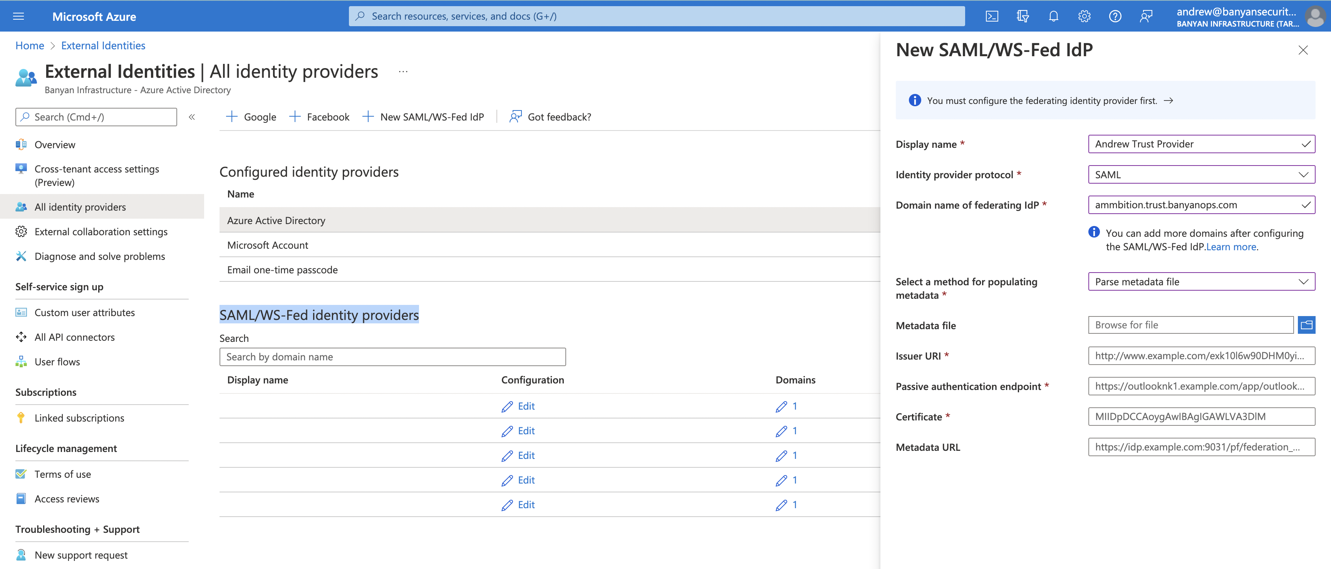Viewport: 1331px width, 569px height.
Task: Open User flows in sidebar
Action: (x=57, y=362)
